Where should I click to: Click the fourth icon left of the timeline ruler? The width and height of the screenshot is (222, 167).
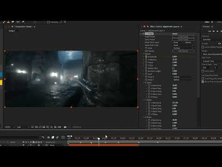[x=57, y=137]
